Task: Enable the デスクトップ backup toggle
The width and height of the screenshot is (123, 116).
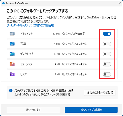Action: (107, 54)
